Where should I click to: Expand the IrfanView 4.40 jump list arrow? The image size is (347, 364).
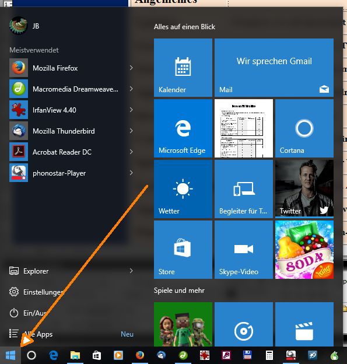(x=131, y=110)
